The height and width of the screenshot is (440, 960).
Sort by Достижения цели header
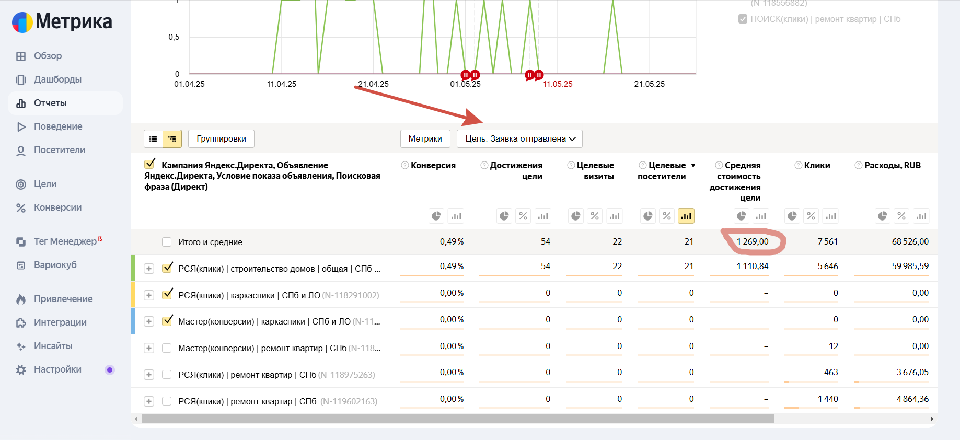pyautogui.click(x=516, y=171)
